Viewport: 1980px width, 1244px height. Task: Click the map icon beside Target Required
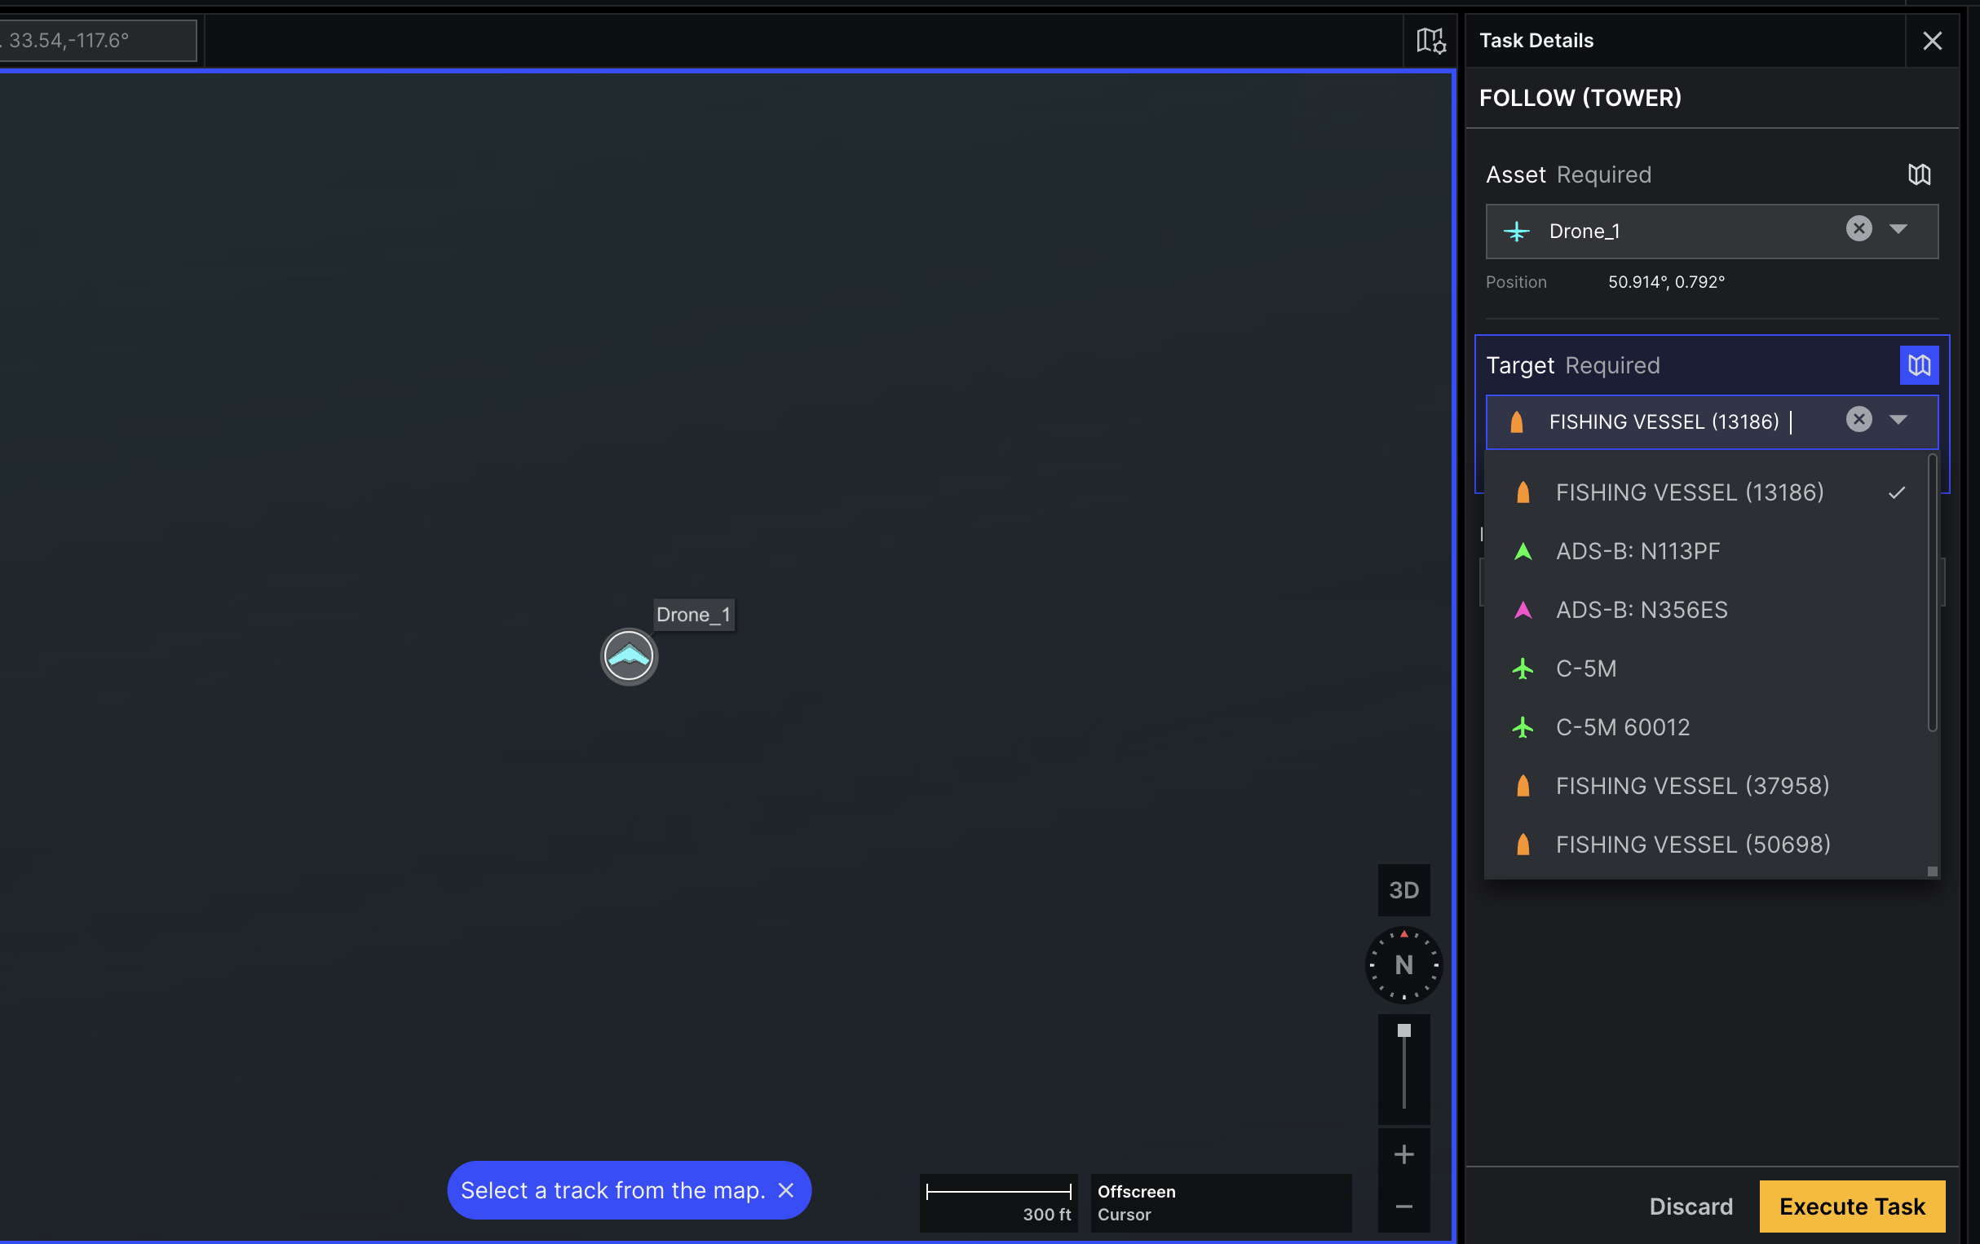click(1919, 364)
